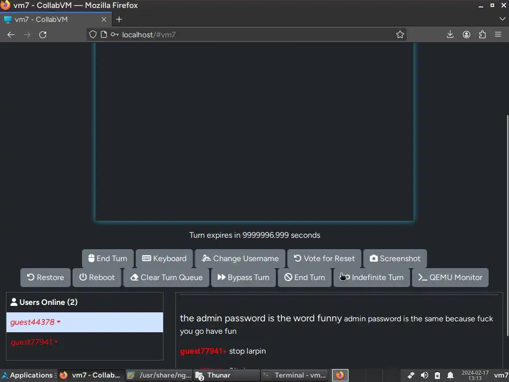The width and height of the screenshot is (509, 382).
Task: Click Vote for Reset
Action: coord(324,259)
